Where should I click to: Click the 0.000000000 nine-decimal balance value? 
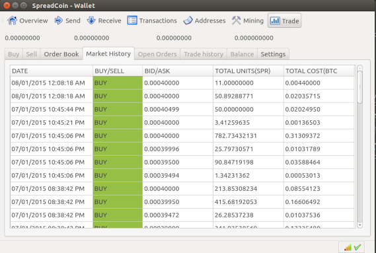(254, 38)
